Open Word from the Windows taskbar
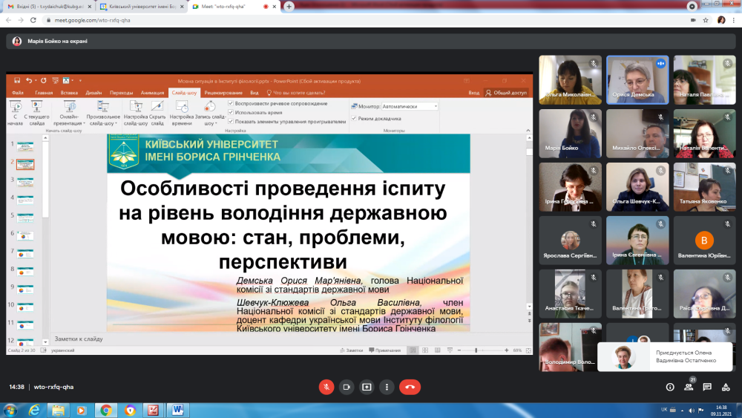Image resolution: width=742 pixels, height=418 pixels. point(177,410)
